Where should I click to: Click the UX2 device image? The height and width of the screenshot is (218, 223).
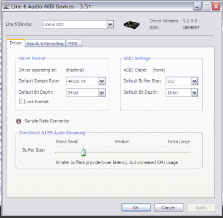click(x=132, y=25)
